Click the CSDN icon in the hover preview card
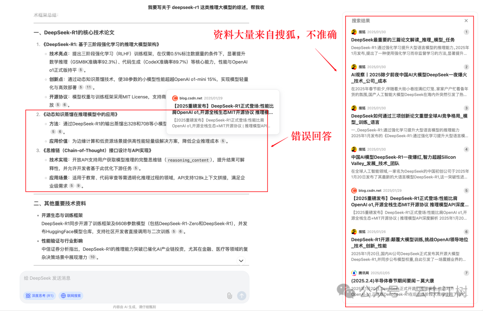The height and width of the screenshot is (311, 483). coord(175,98)
